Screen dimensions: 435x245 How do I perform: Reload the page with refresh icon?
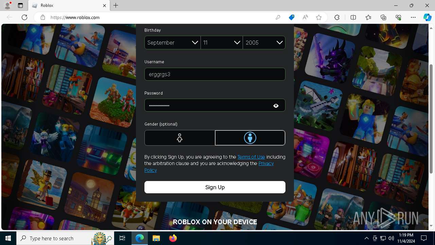[x=24, y=17]
